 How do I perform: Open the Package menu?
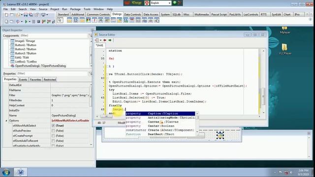coord(75,9)
